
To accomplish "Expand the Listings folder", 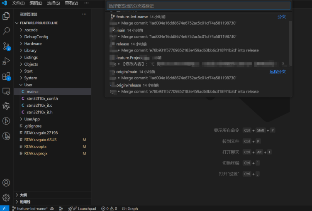I will [x=52, y=57].
